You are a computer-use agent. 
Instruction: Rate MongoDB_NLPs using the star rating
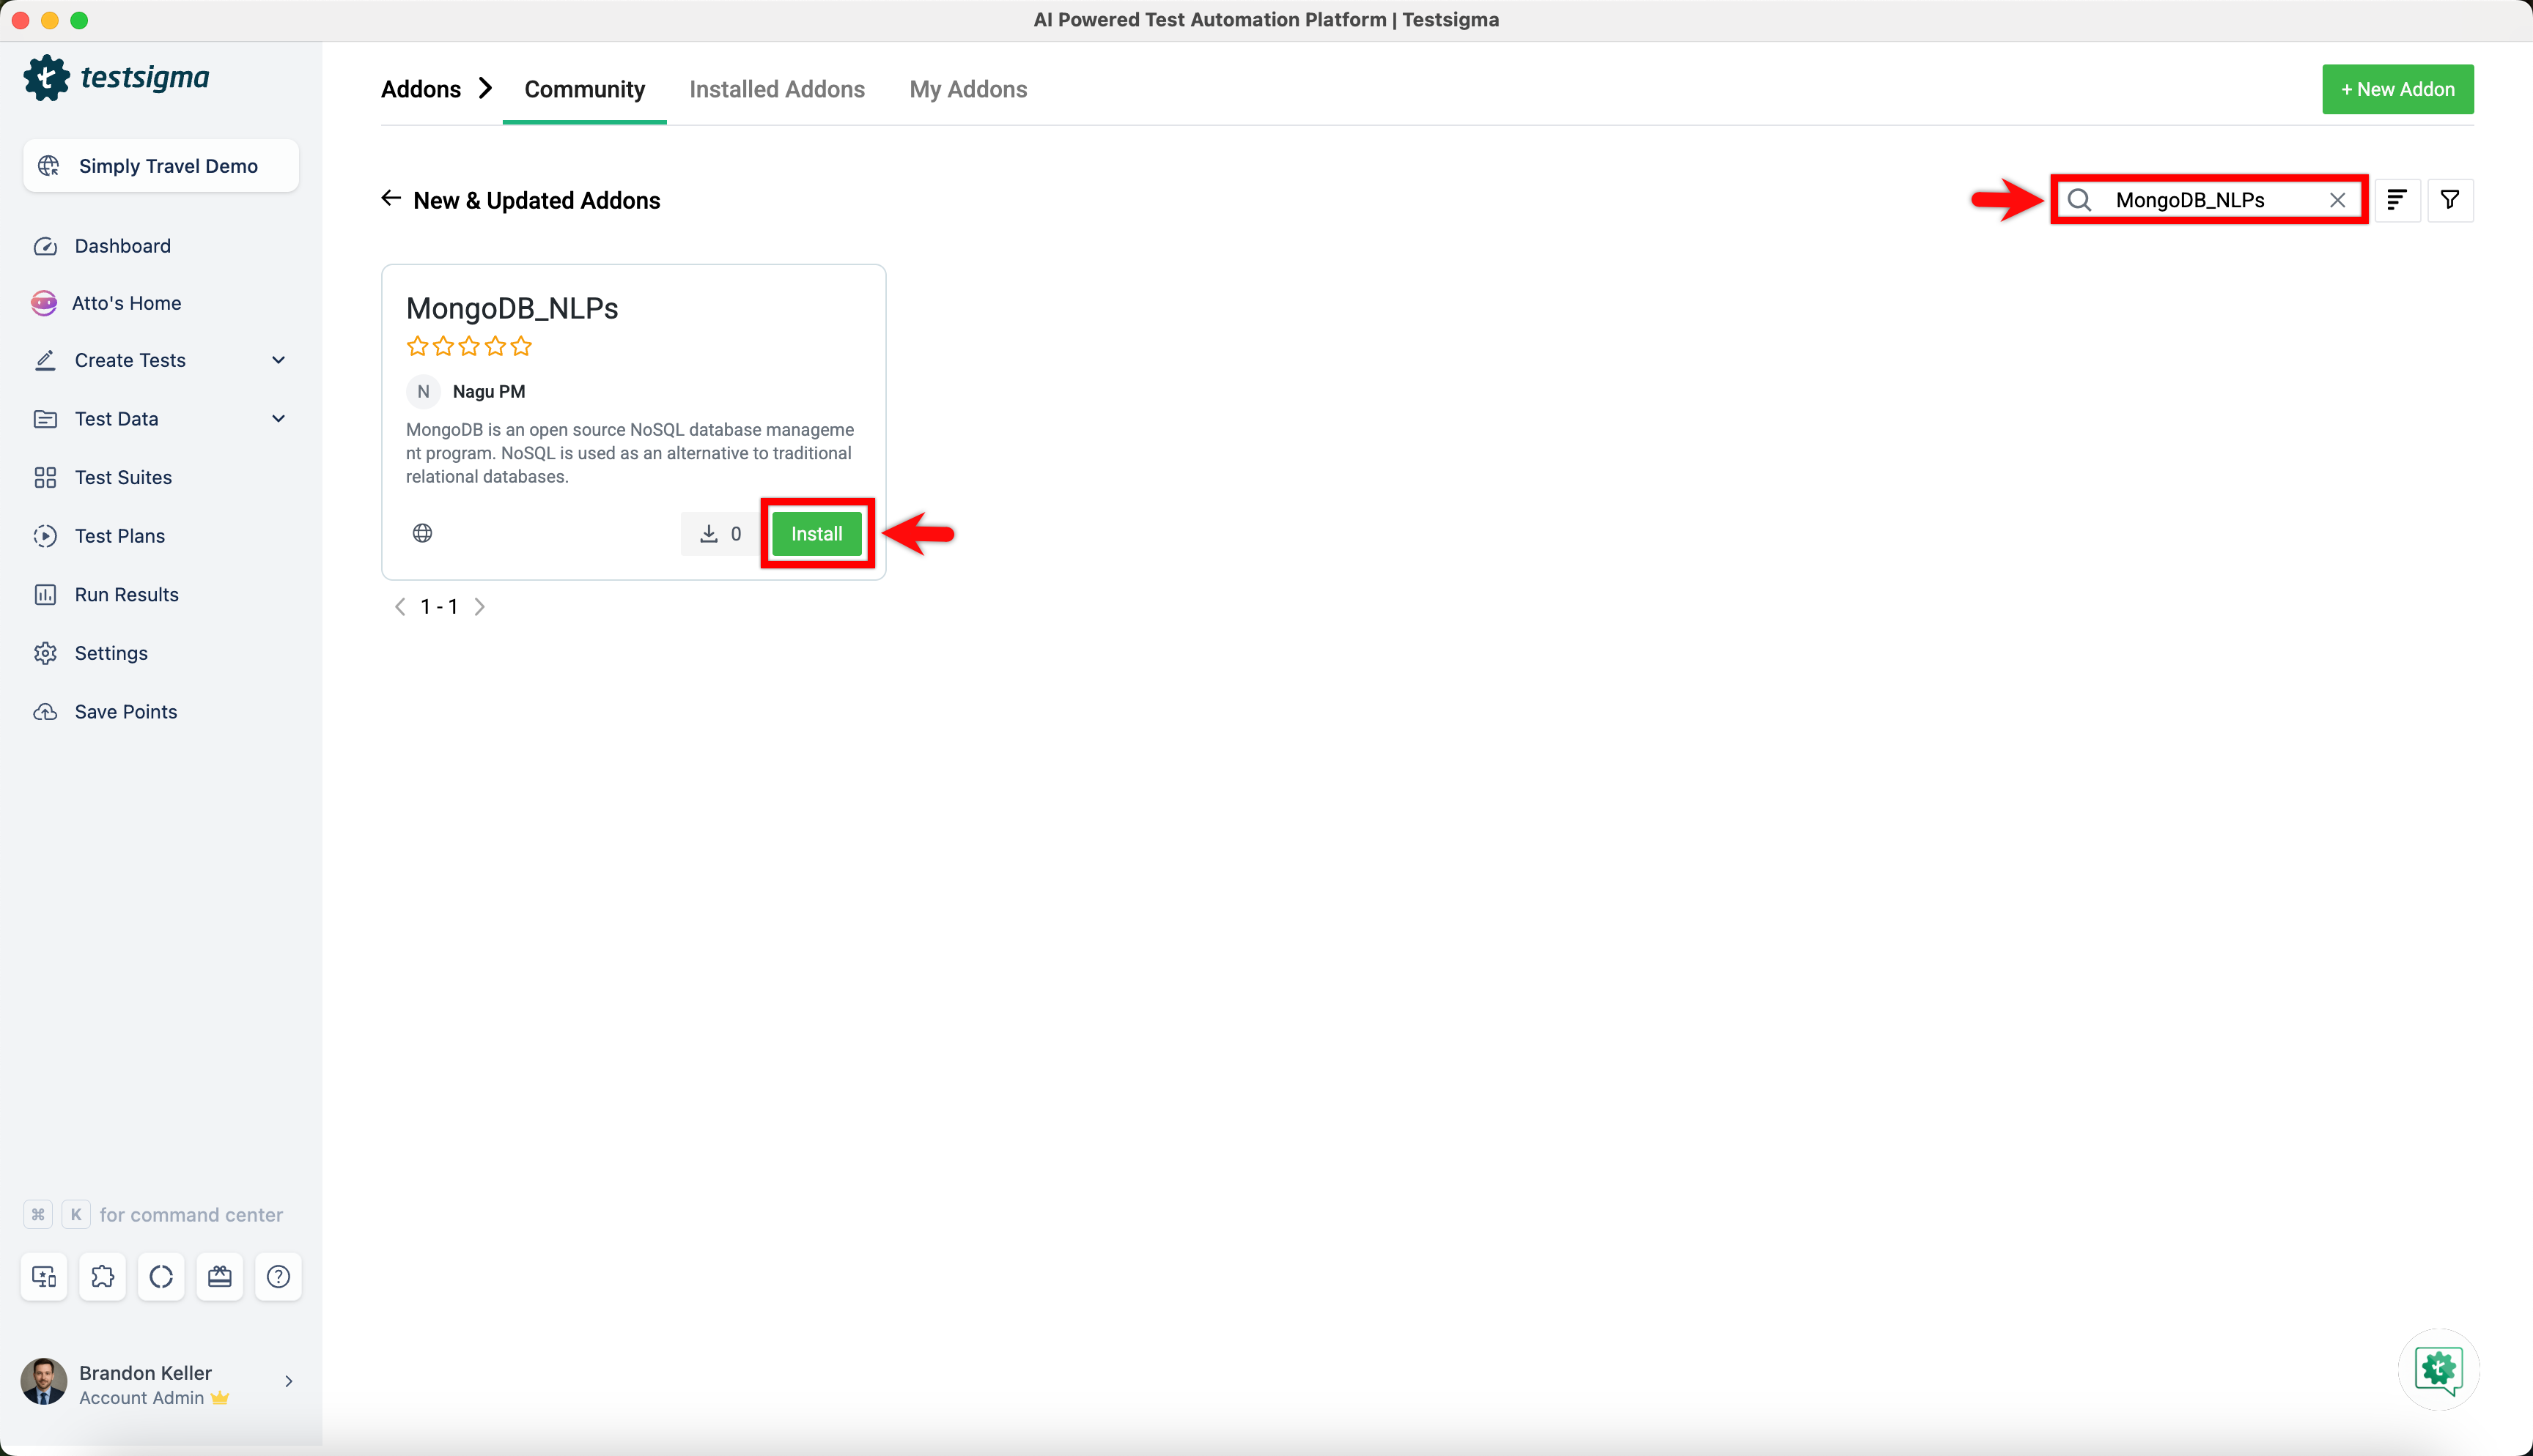tap(468, 346)
